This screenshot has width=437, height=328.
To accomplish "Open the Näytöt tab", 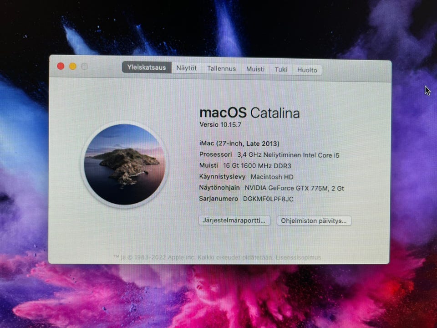I will [x=187, y=68].
